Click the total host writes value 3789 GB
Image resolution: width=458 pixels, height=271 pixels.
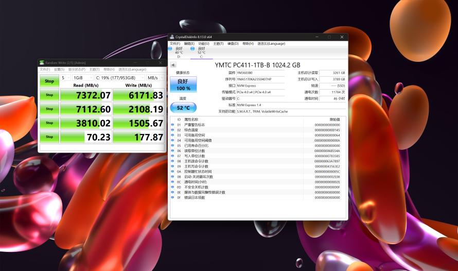click(332, 79)
